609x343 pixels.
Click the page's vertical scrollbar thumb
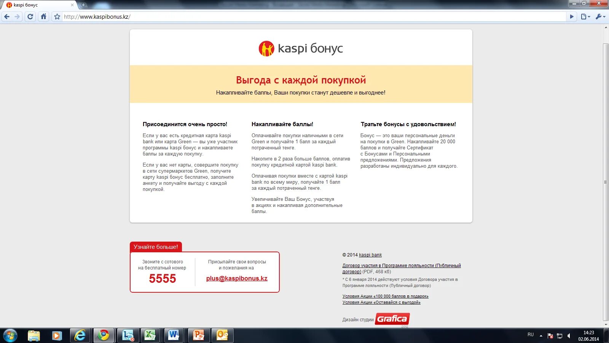coord(606,182)
